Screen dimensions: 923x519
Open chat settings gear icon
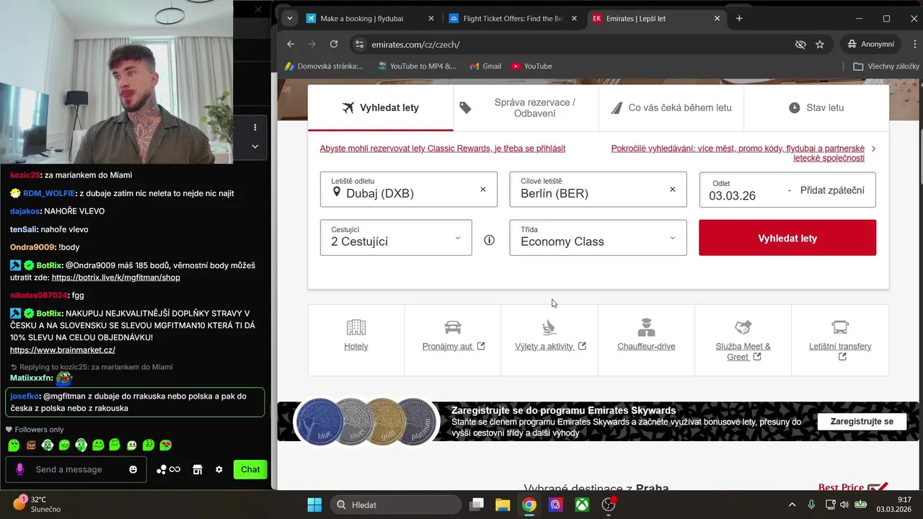click(x=219, y=469)
